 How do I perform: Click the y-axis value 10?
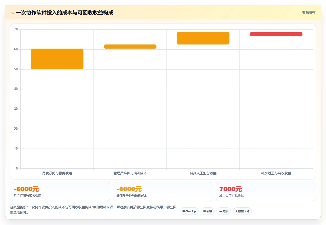16,149
